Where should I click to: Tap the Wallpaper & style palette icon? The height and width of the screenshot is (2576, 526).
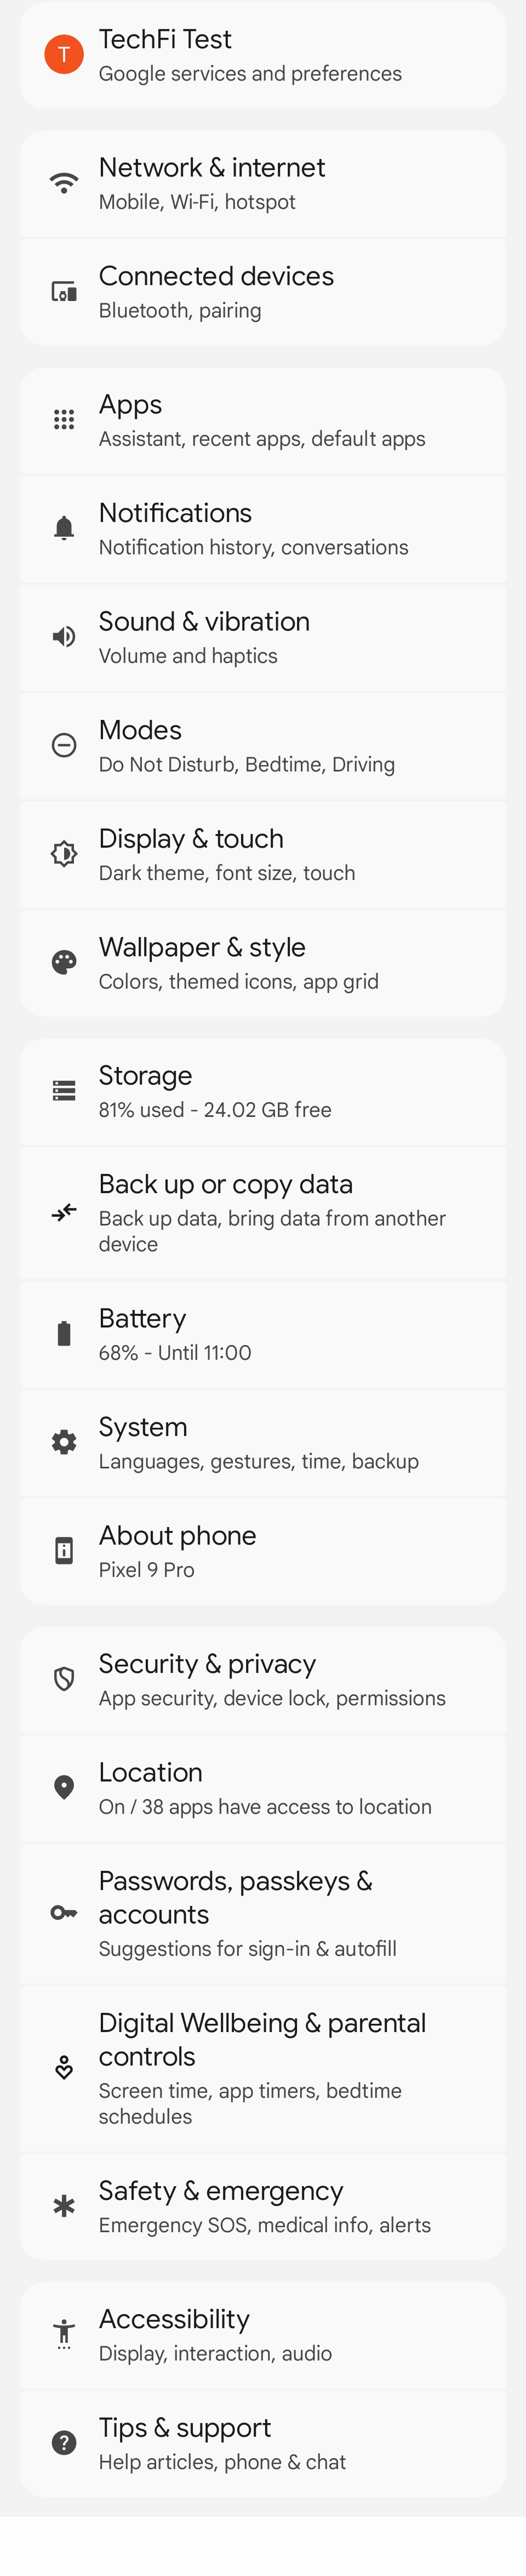(x=64, y=963)
